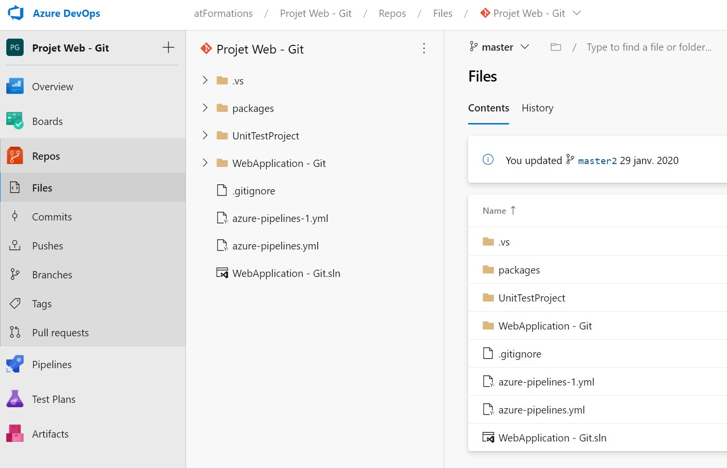Click the git repo icon in tree header
The image size is (727, 468).
tap(206, 48)
